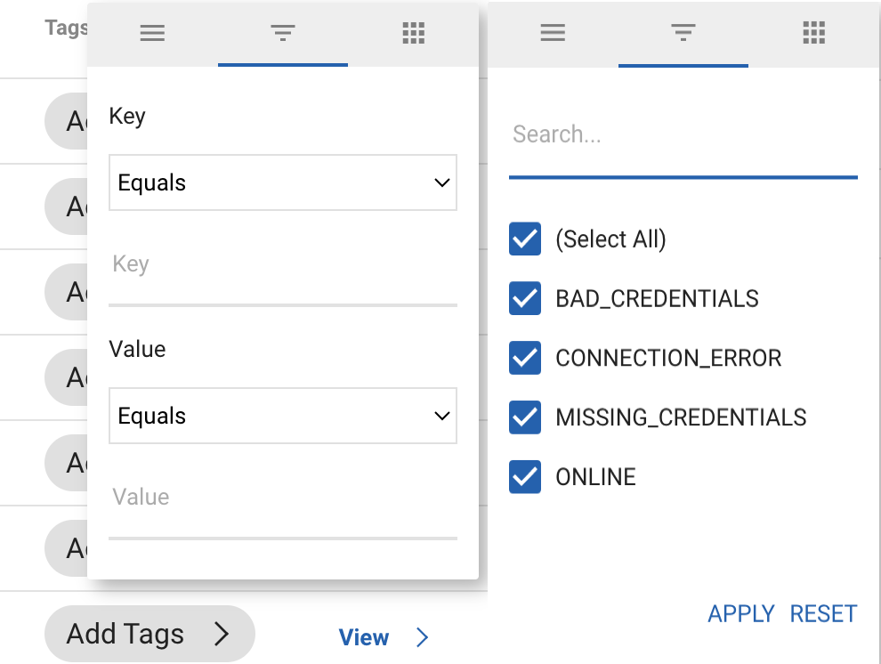The height and width of the screenshot is (664, 881).
Task: Open the columns tab in the status filter panel
Action: (813, 34)
